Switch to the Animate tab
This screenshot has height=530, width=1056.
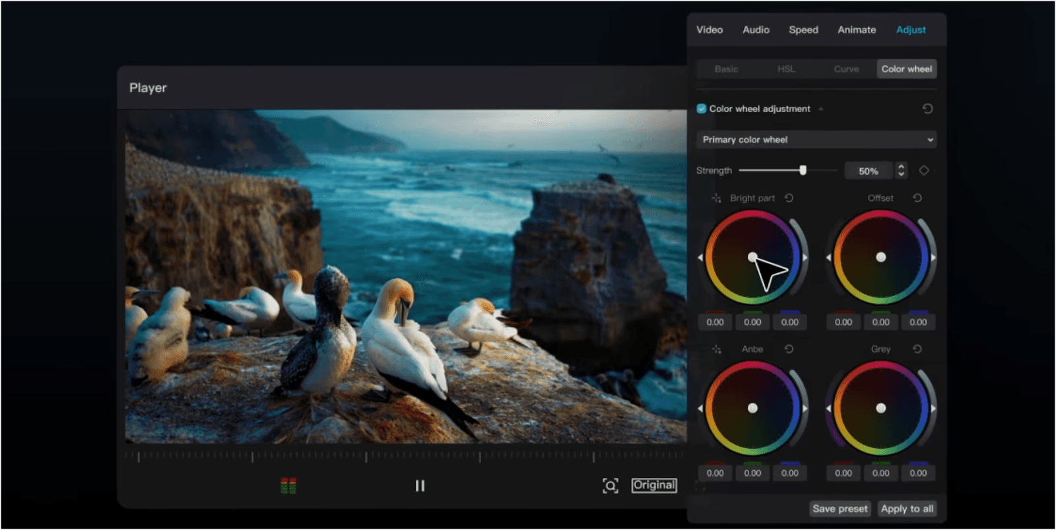click(857, 30)
